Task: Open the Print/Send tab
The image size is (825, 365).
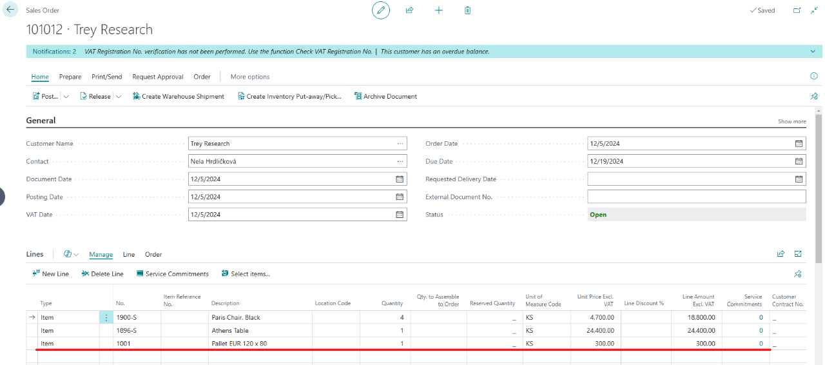Action: (x=106, y=77)
